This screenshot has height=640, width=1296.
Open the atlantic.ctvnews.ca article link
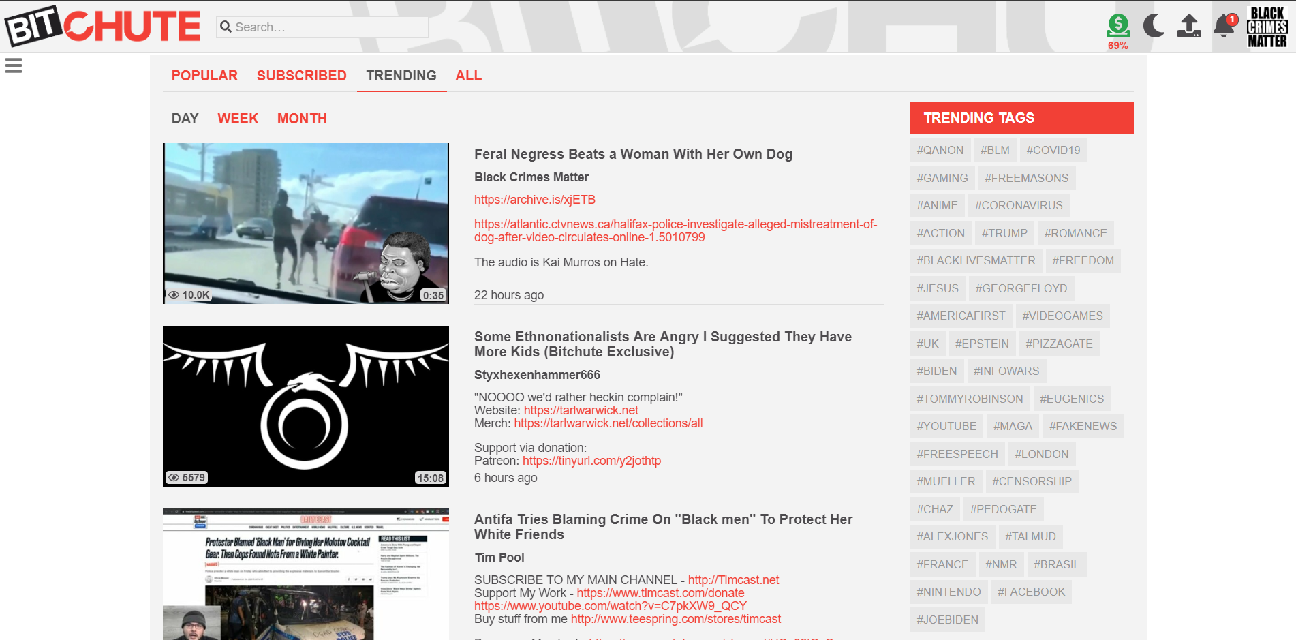coord(676,230)
